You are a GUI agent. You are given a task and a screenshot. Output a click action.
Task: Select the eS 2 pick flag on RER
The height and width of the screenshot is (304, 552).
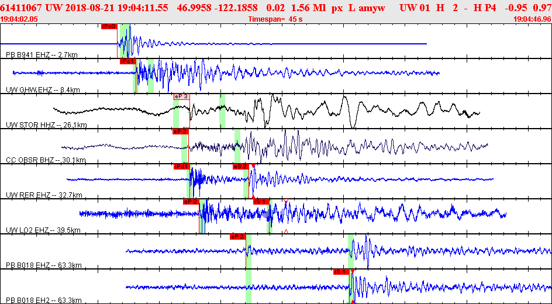[241, 167]
